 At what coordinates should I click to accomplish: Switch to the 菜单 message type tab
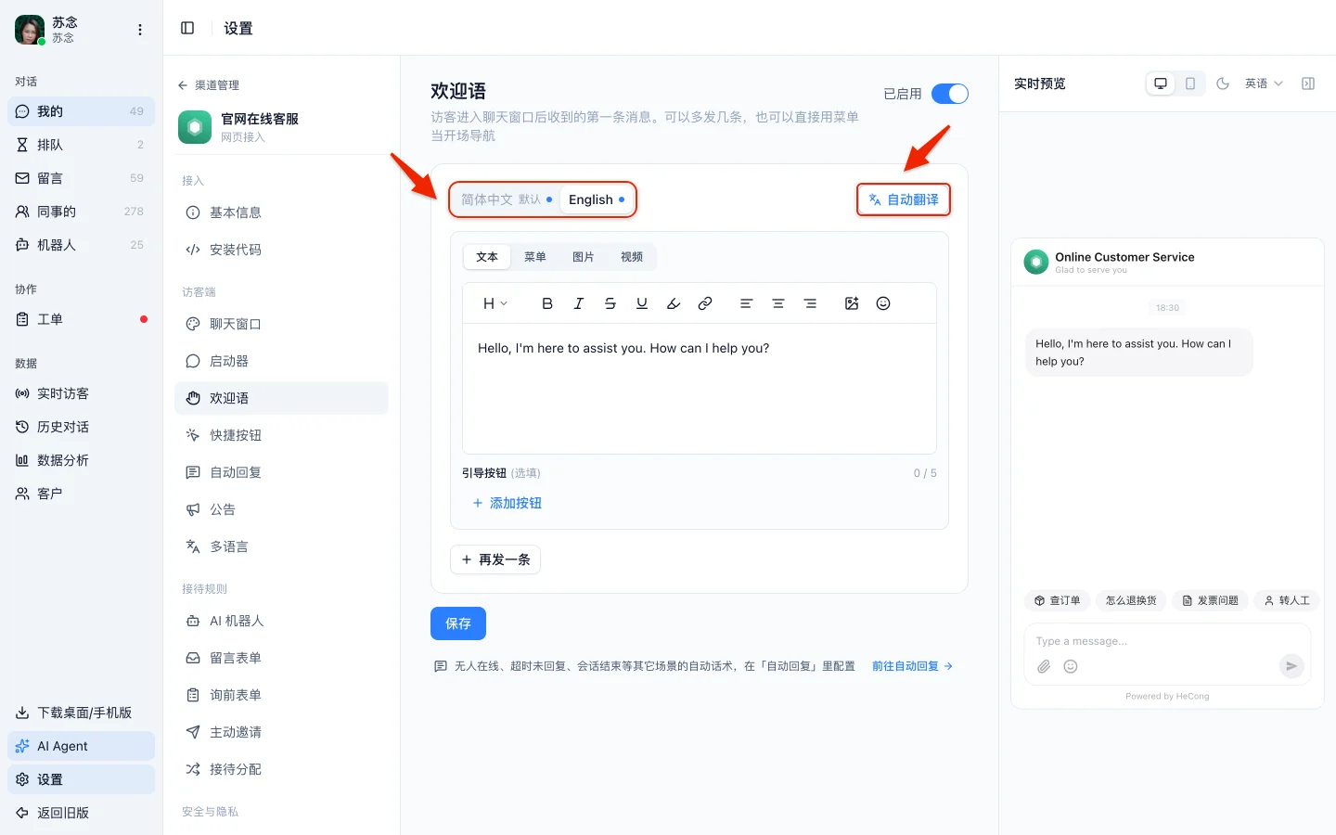(x=535, y=257)
